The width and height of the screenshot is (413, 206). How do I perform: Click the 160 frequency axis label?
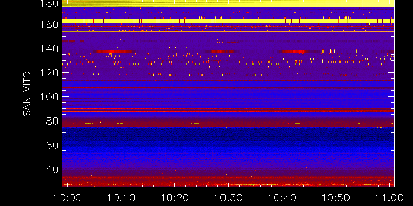[x=49, y=24]
